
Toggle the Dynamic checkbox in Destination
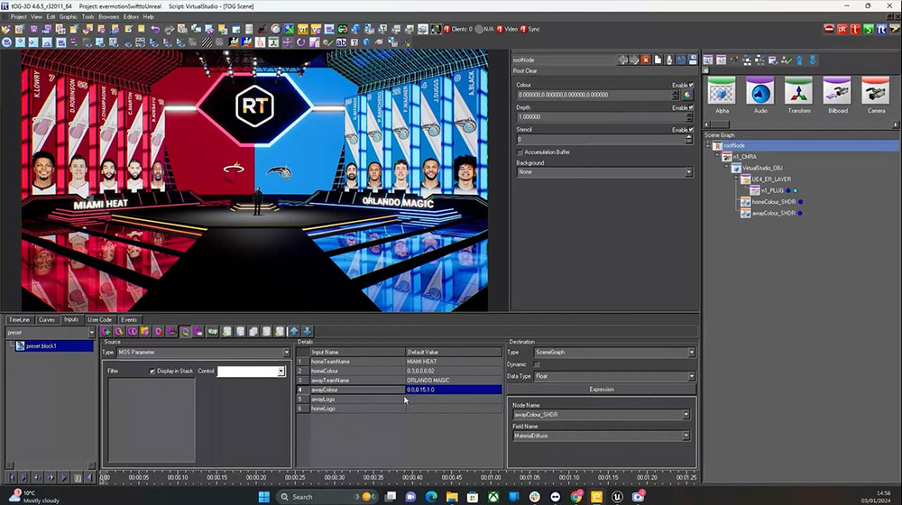(x=537, y=364)
